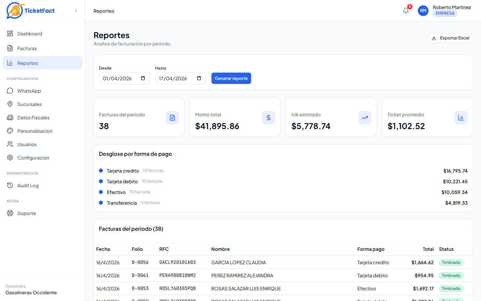Click the notification bell icon
The image size is (481, 301).
click(406, 11)
